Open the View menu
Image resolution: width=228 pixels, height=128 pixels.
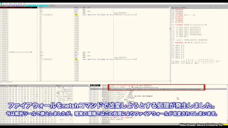(6, 3)
